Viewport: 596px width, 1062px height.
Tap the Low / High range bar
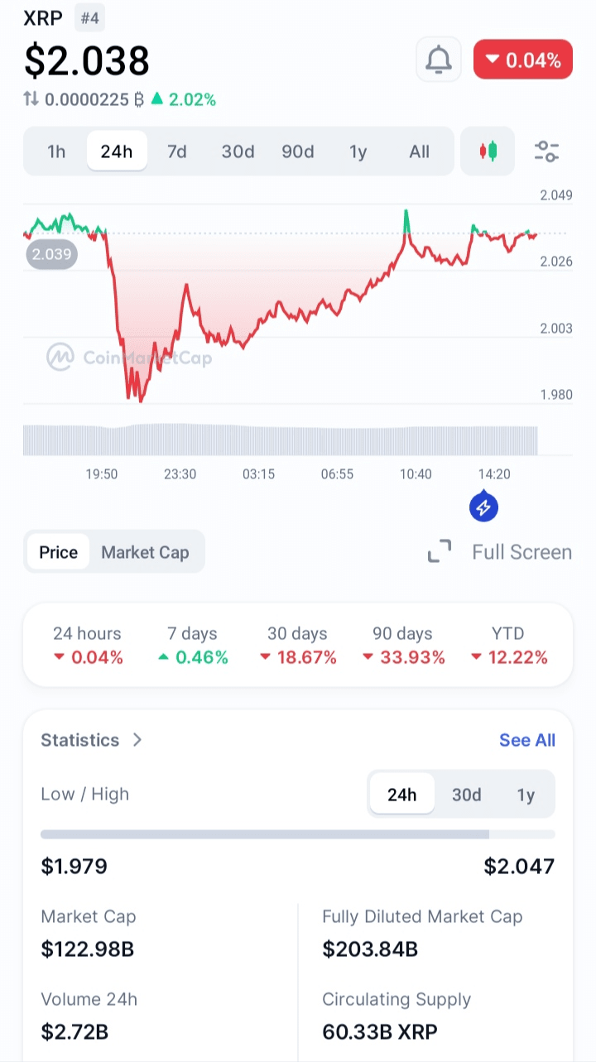click(x=298, y=834)
